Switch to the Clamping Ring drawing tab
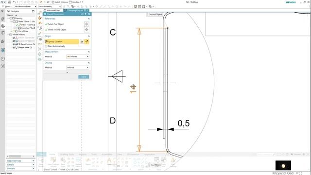 (76, 10)
